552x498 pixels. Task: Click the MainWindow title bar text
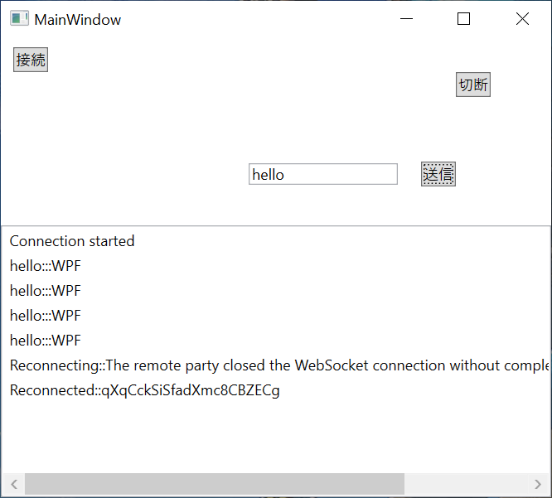tap(77, 20)
